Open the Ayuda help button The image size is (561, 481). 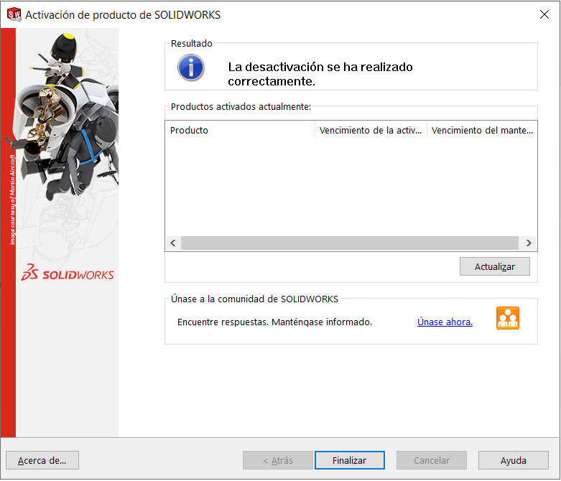pyautogui.click(x=513, y=460)
